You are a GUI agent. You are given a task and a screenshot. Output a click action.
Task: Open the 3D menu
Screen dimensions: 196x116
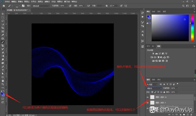click(54, 2)
